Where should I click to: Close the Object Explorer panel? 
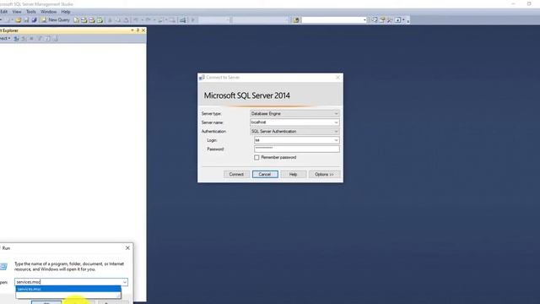(x=143, y=30)
